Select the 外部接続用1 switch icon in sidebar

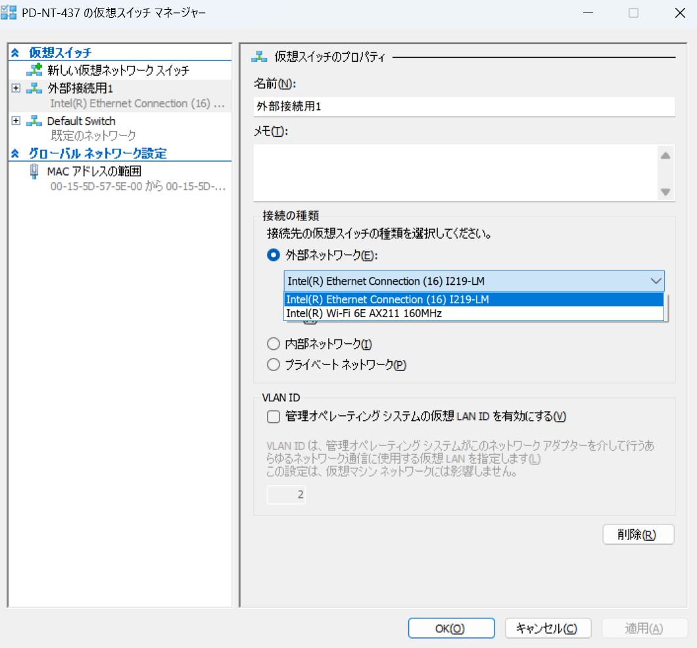34,86
